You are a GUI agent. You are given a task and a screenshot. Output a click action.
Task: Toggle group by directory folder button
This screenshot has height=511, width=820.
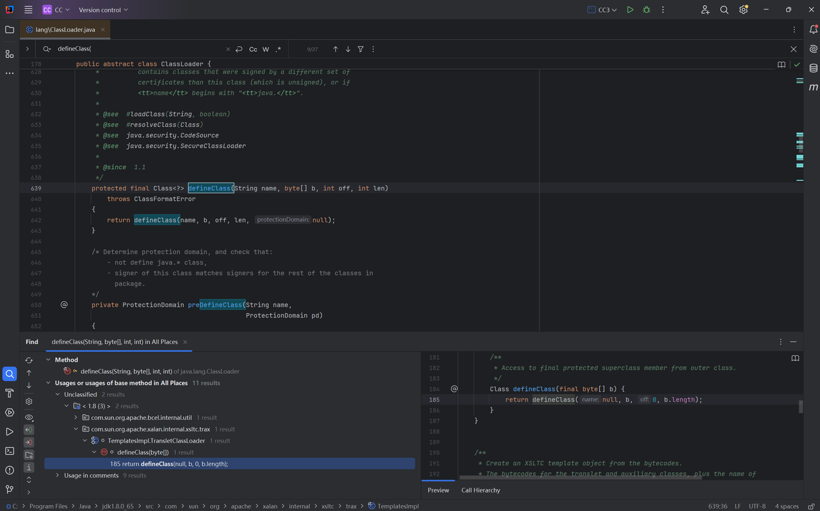click(x=29, y=455)
